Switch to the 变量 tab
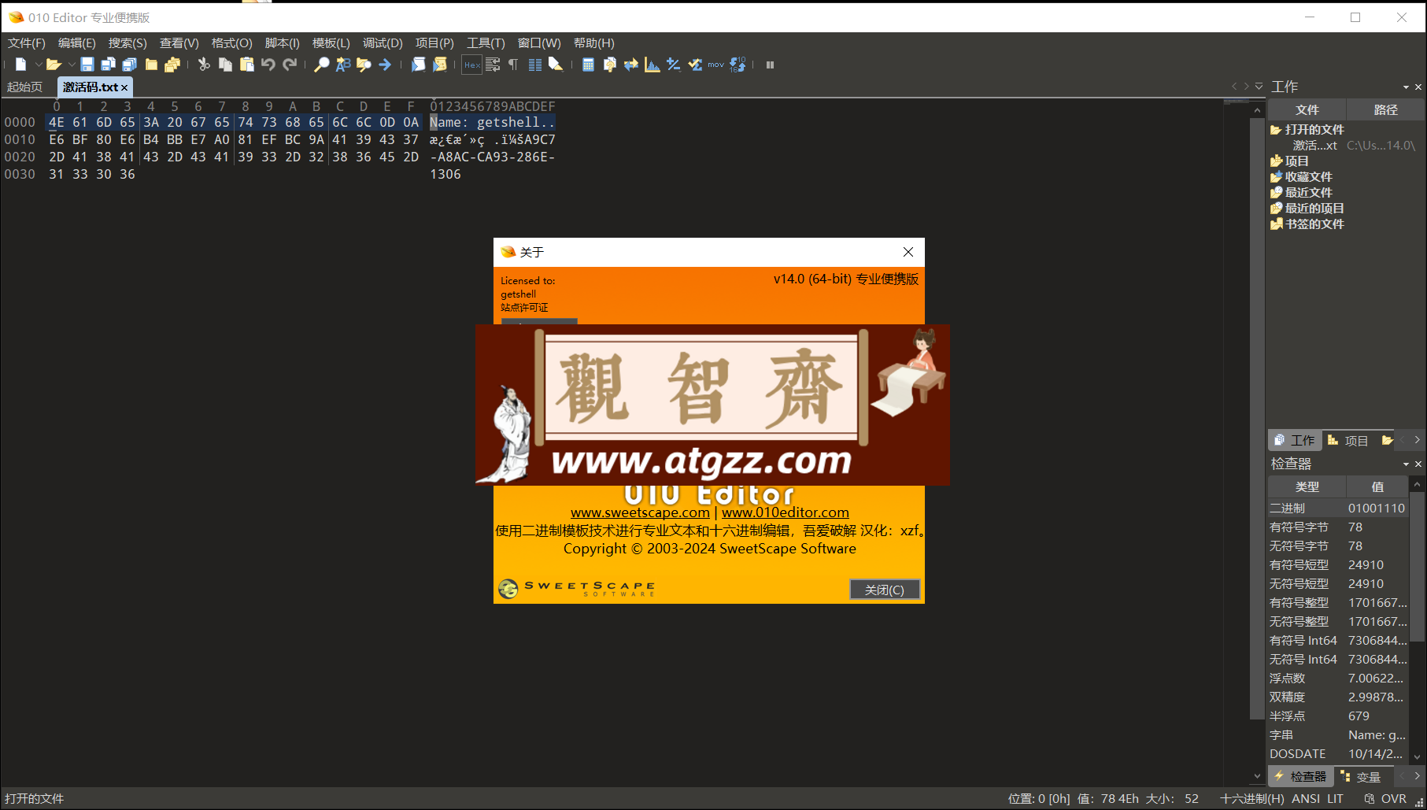The width and height of the screenshot is (1427, 810). [1360, 777]
